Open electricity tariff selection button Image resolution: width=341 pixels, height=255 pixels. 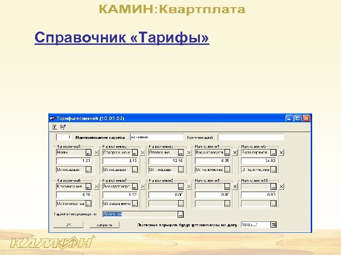(180, 214)
